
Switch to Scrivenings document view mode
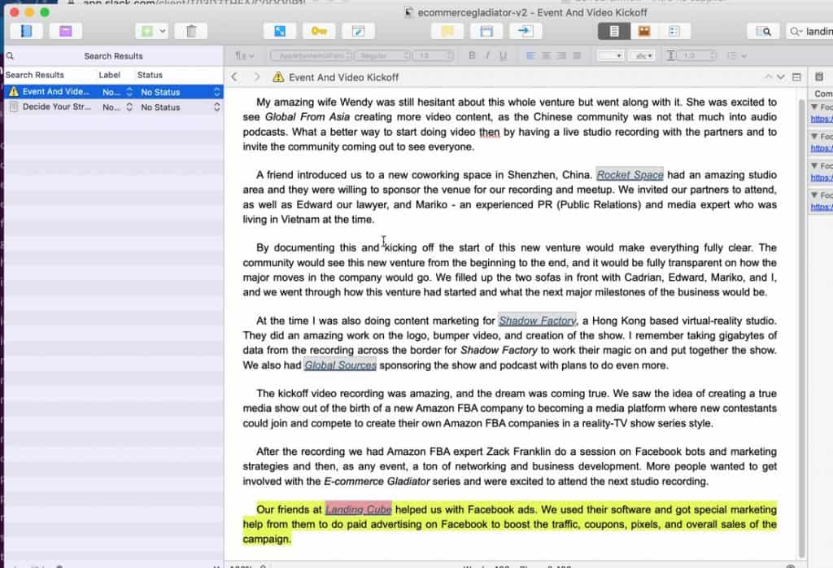pos(613,32)
